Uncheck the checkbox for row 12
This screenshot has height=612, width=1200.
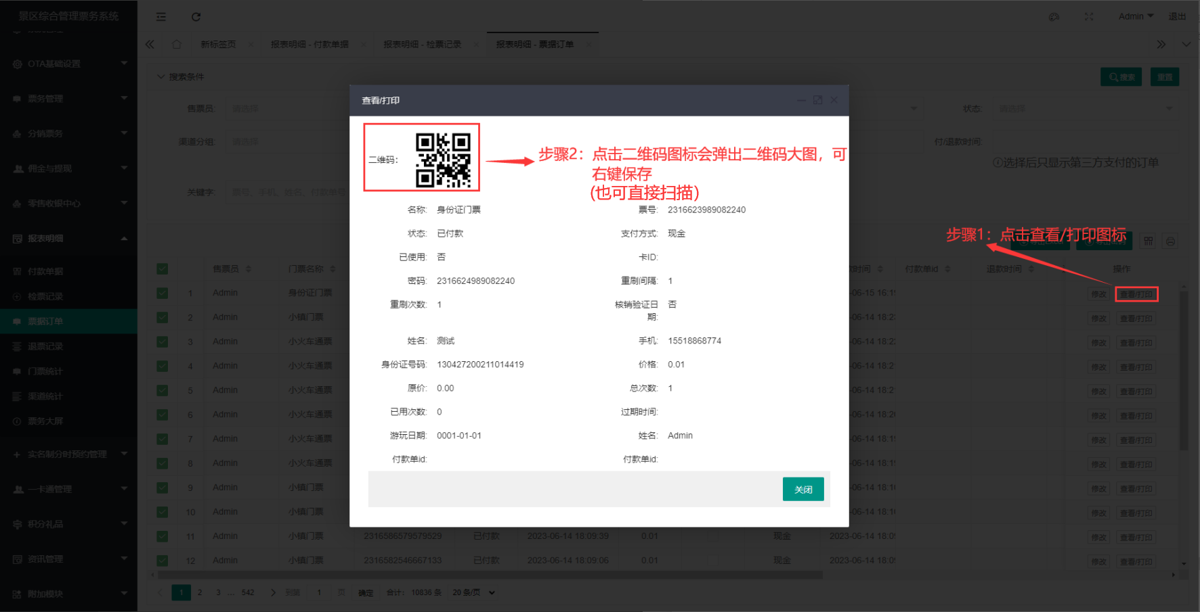click(x=163, y=561)
